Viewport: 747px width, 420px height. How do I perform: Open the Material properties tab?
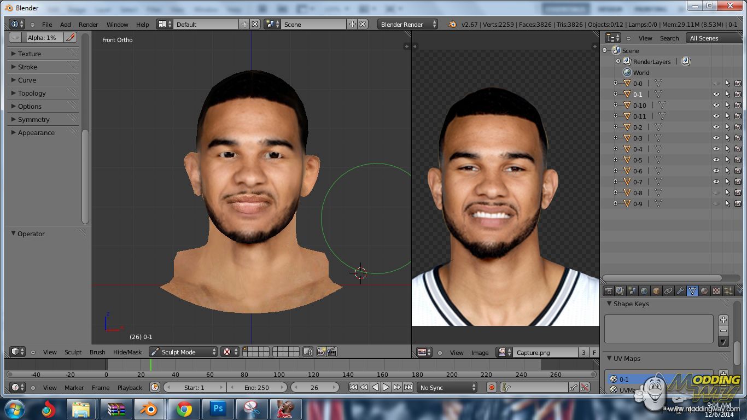(x=704, y=291)
